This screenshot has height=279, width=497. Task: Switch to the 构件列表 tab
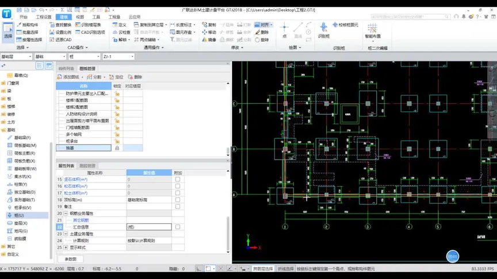pos(66,68)
